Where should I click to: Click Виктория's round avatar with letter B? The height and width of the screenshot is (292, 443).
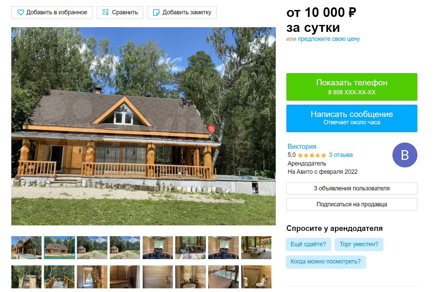[405, 155]
